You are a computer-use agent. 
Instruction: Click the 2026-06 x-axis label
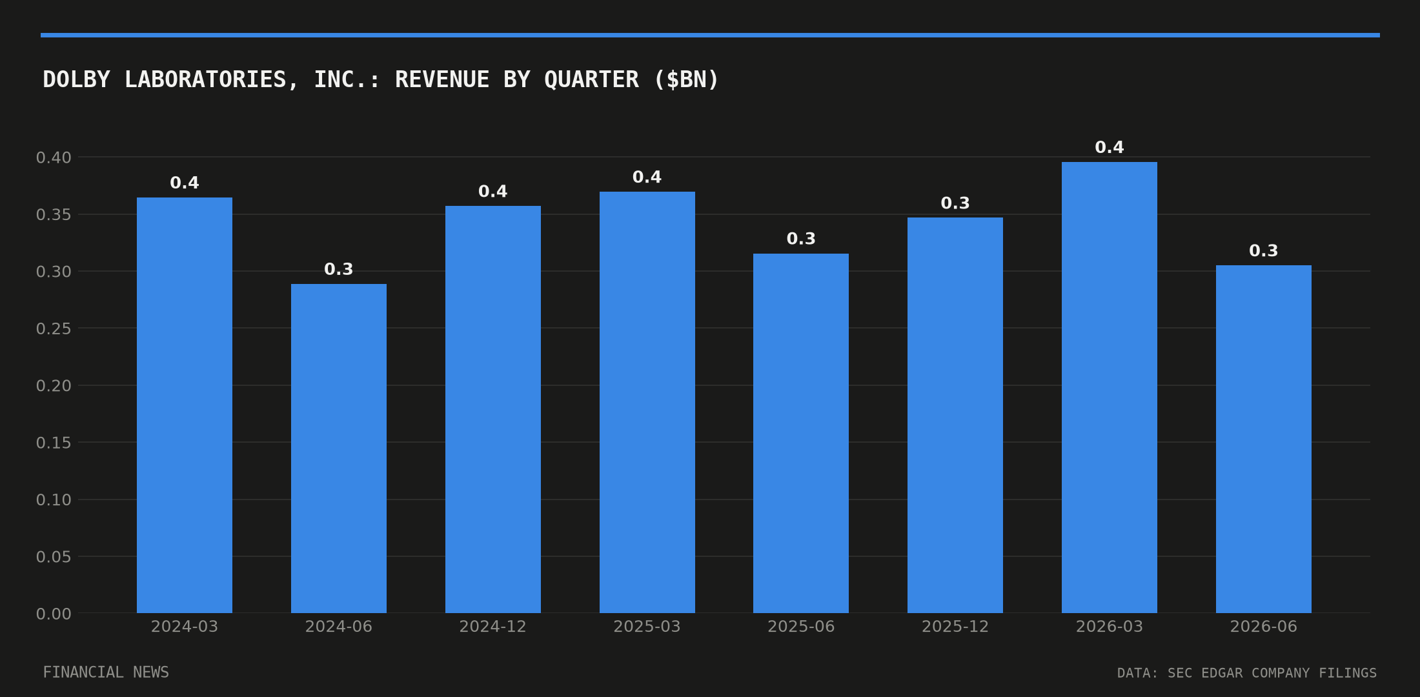click(1264, 627)
